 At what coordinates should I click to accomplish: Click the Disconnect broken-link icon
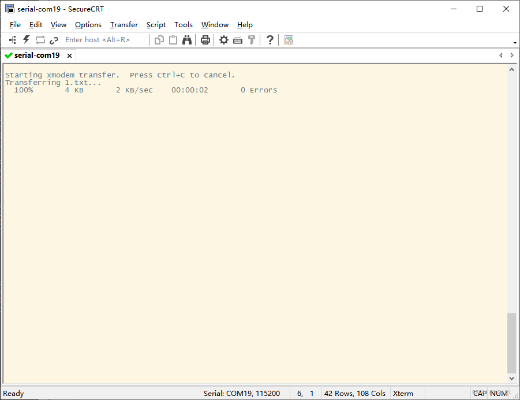pos(54,39)
